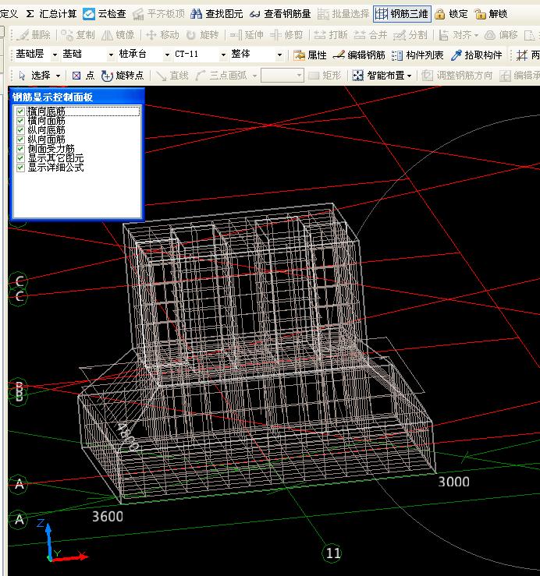
Task: Open 基础 category dropdown
Action: coord(111,55)
